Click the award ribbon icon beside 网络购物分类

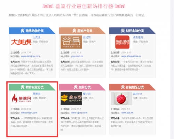pos(23,31)
